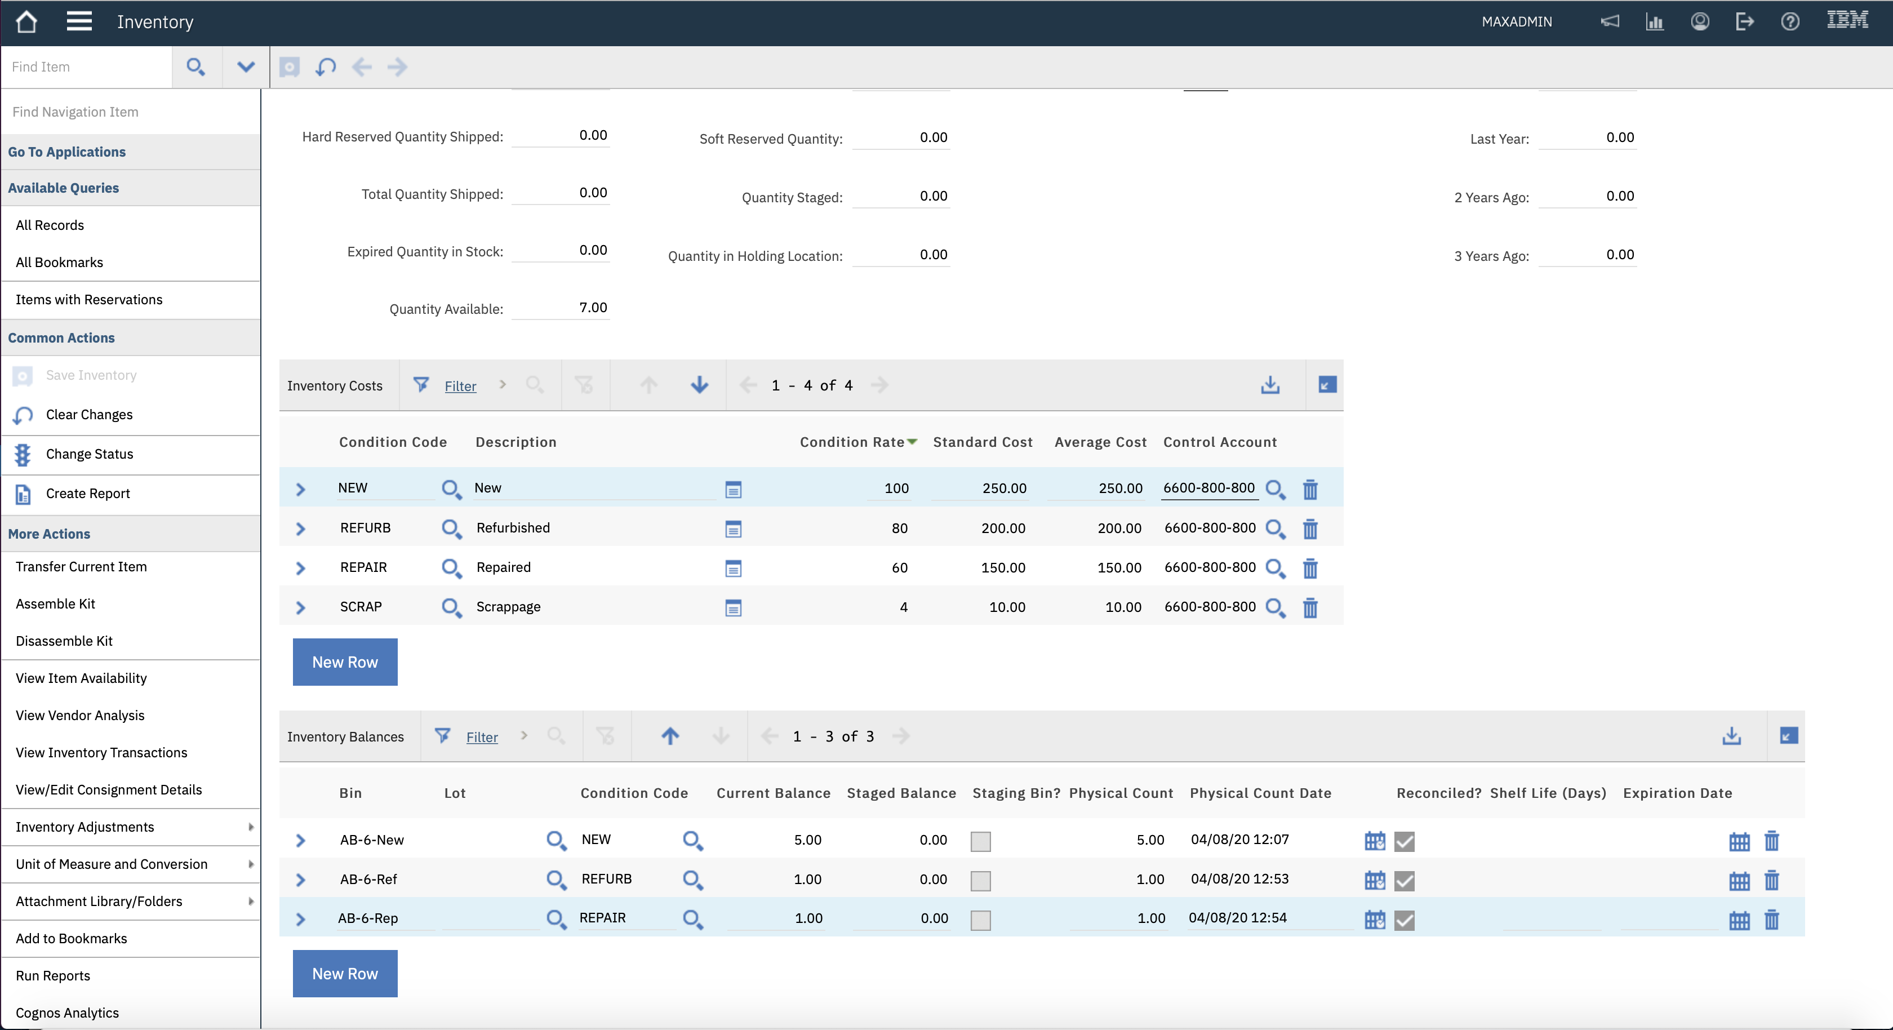Click the Find Navigation Item field
The height and width of the screenshot is (1030, 1893).
click(x=131, y=112)
